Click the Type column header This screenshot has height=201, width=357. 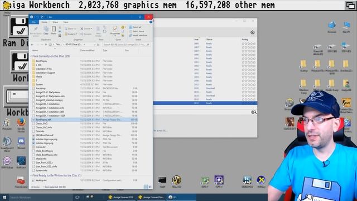pyautogui.click(x=105, y=50)
